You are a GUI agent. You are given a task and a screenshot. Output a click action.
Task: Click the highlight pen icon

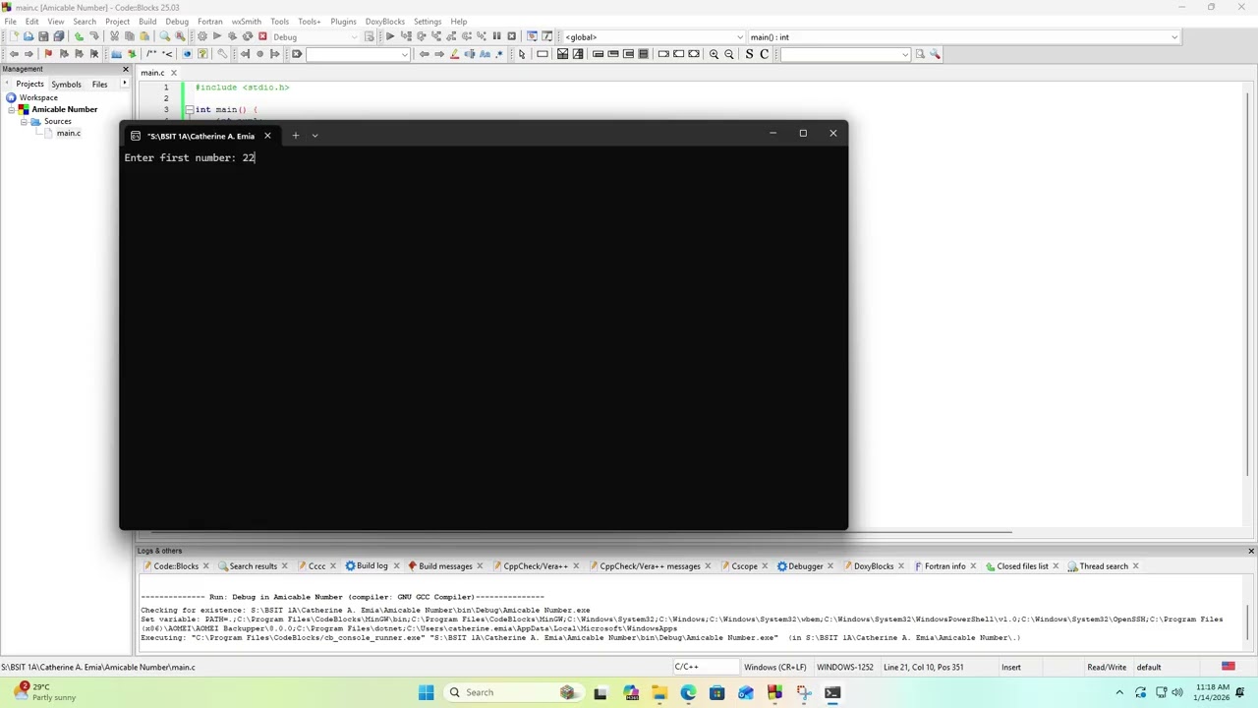click(x=454, y=54)
